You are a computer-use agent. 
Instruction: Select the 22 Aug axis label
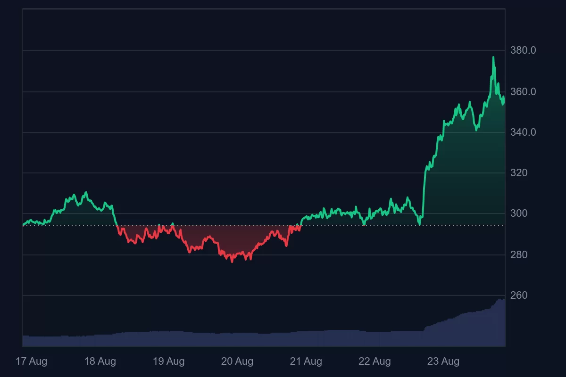(x=375, y=361)
